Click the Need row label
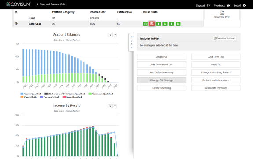This screenshot has width=253, height=159. click(x=32, y=18)
